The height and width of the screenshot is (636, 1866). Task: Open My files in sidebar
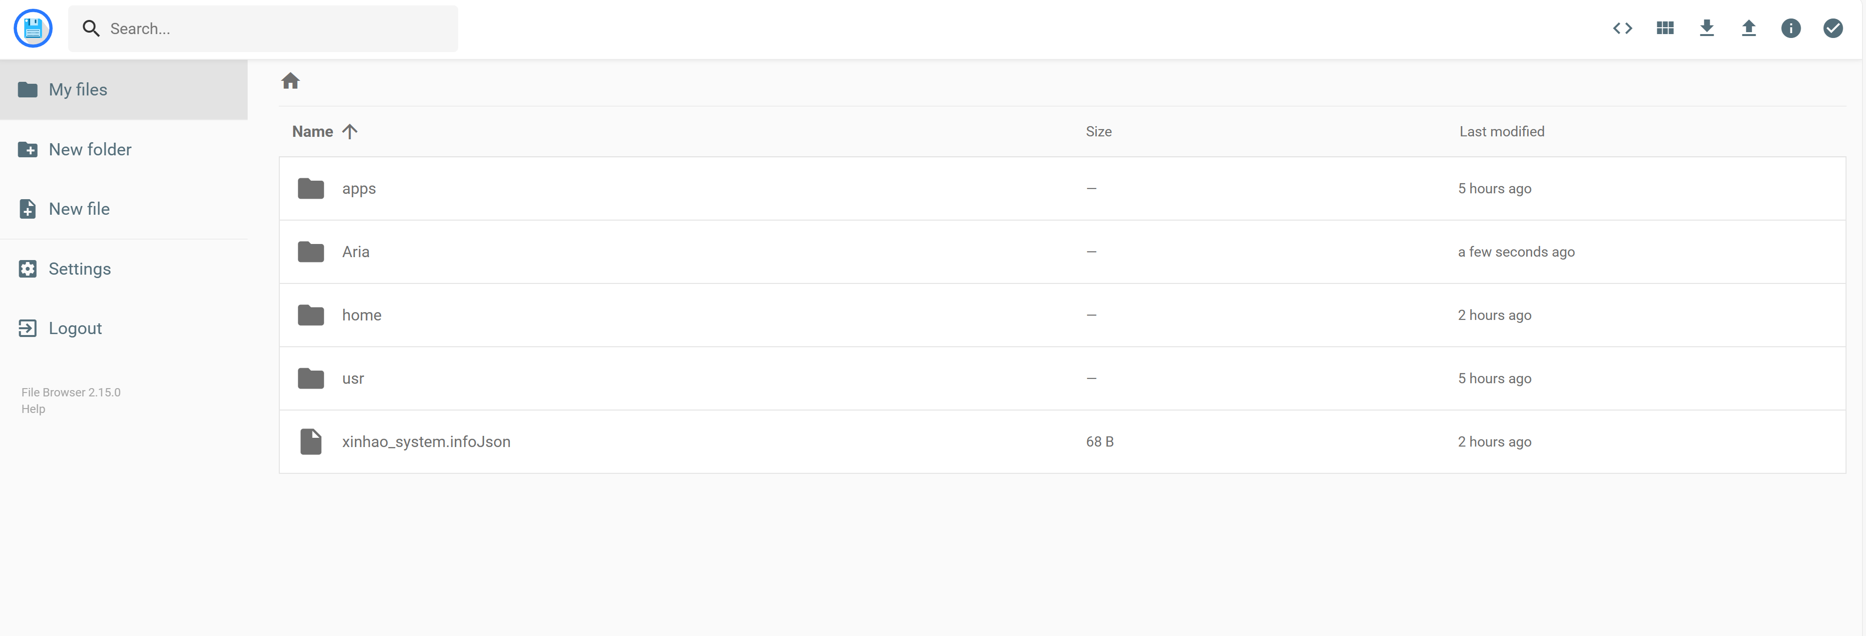click(x=78, y=90)
